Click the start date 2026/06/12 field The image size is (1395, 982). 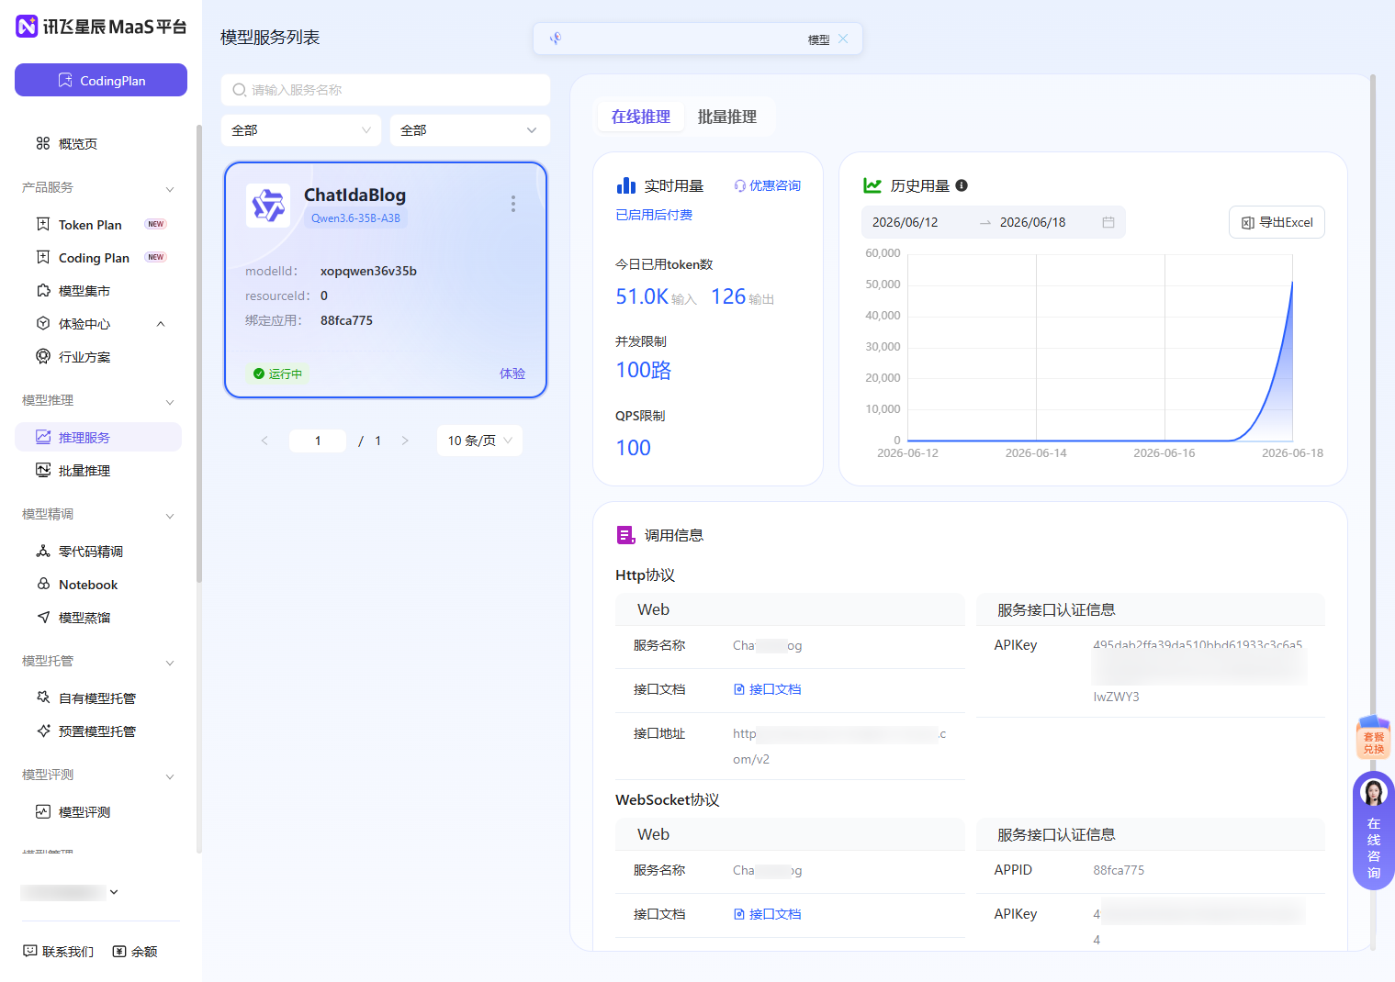pyautogui.click(x=906, y=222)
